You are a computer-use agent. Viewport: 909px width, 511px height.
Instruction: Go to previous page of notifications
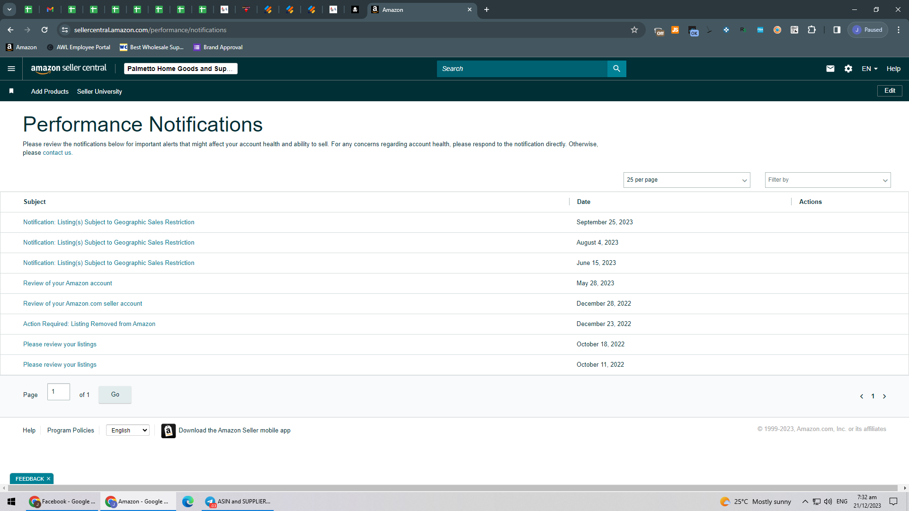point(862,396)
